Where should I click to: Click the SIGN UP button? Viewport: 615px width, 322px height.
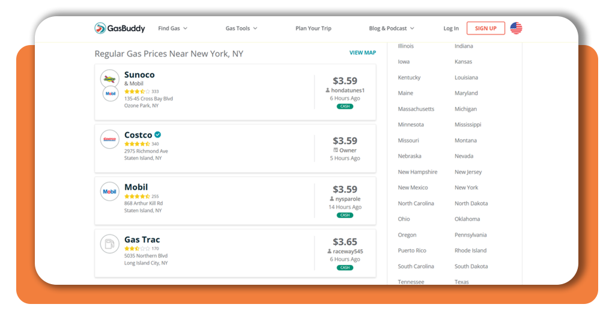click(x=485, y=28)
